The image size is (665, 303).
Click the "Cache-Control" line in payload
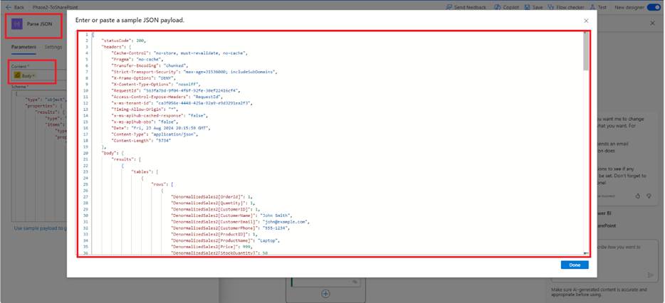(x=179, y=53)
